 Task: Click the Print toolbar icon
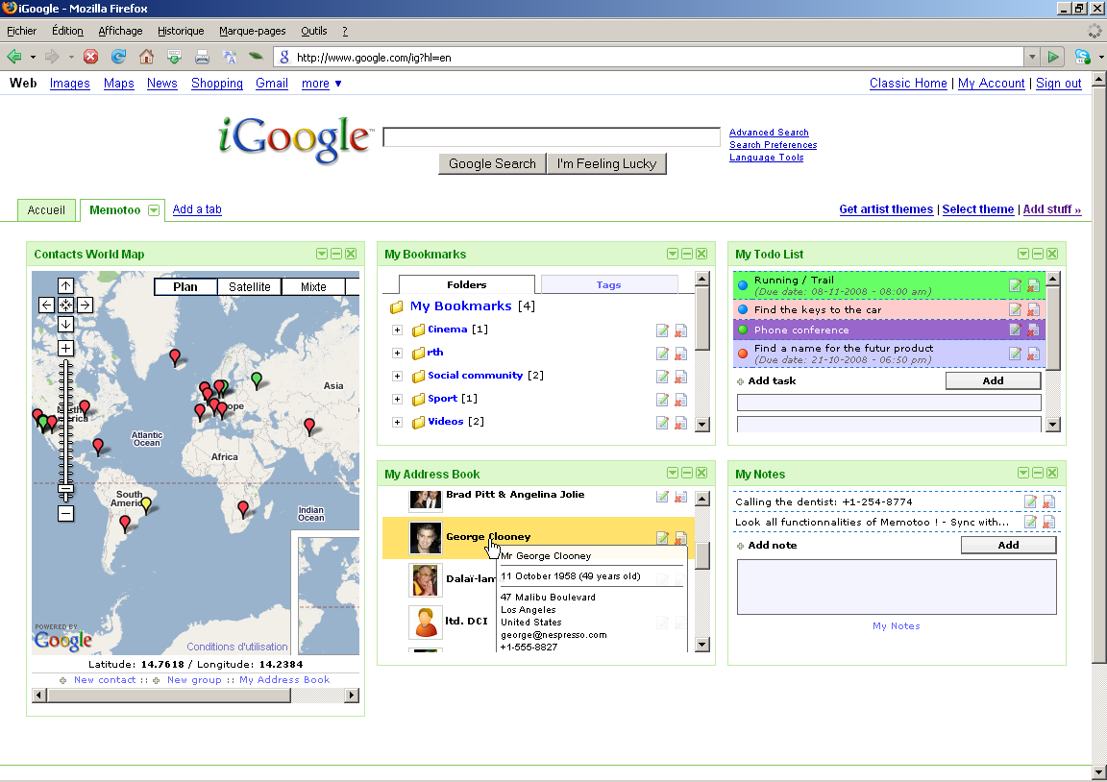(202, 57)
